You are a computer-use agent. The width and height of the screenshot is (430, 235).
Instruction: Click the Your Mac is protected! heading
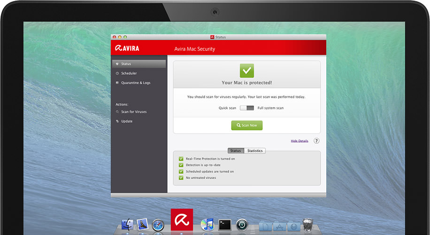(x=247, y=83)
